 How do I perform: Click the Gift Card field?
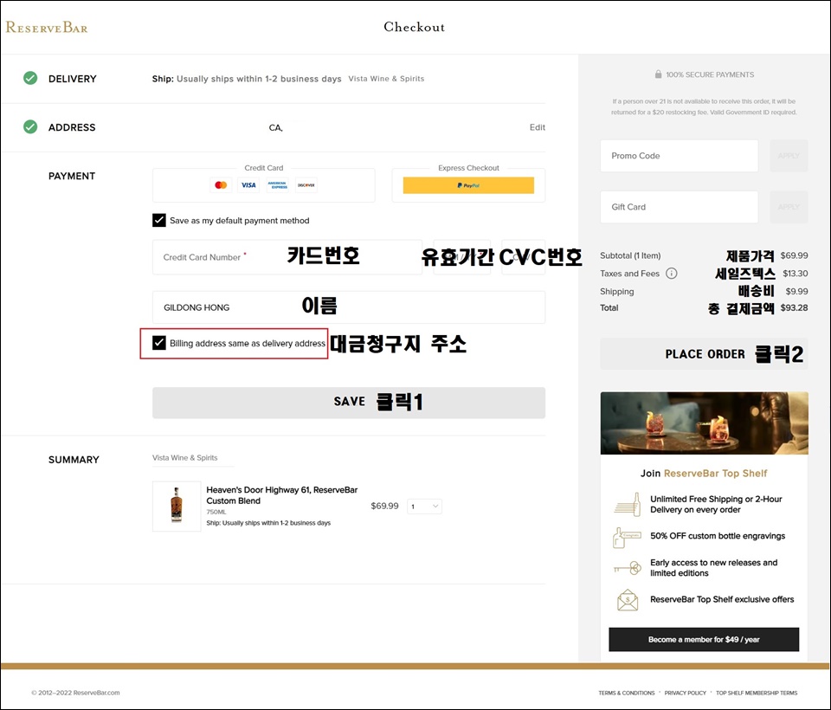[679, 207]
